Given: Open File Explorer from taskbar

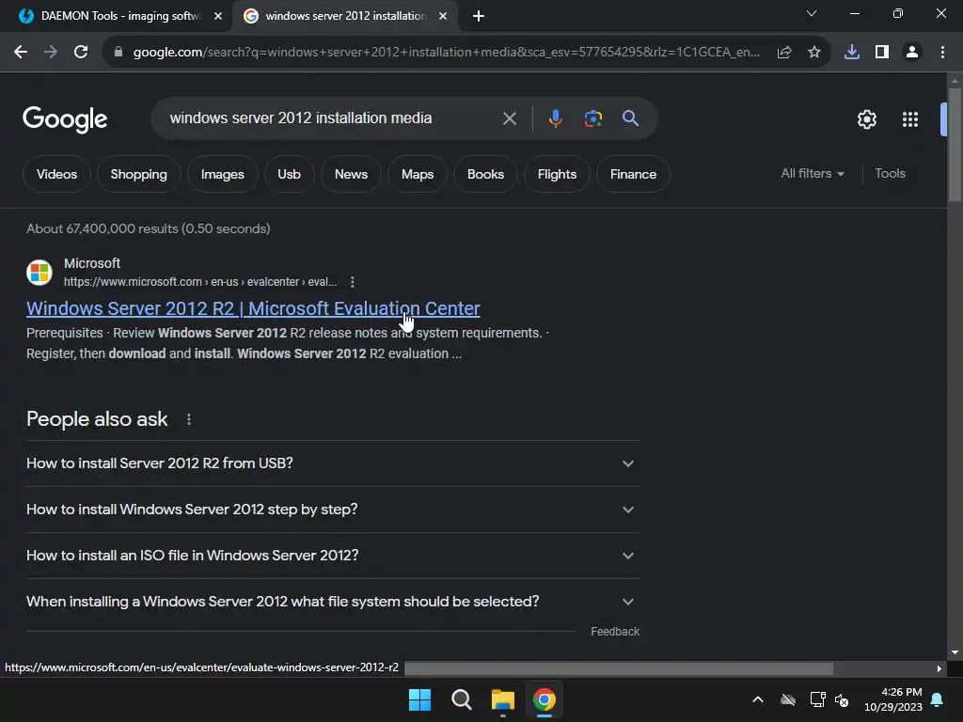Looking at the screenshot, I should tap(502, 699).
